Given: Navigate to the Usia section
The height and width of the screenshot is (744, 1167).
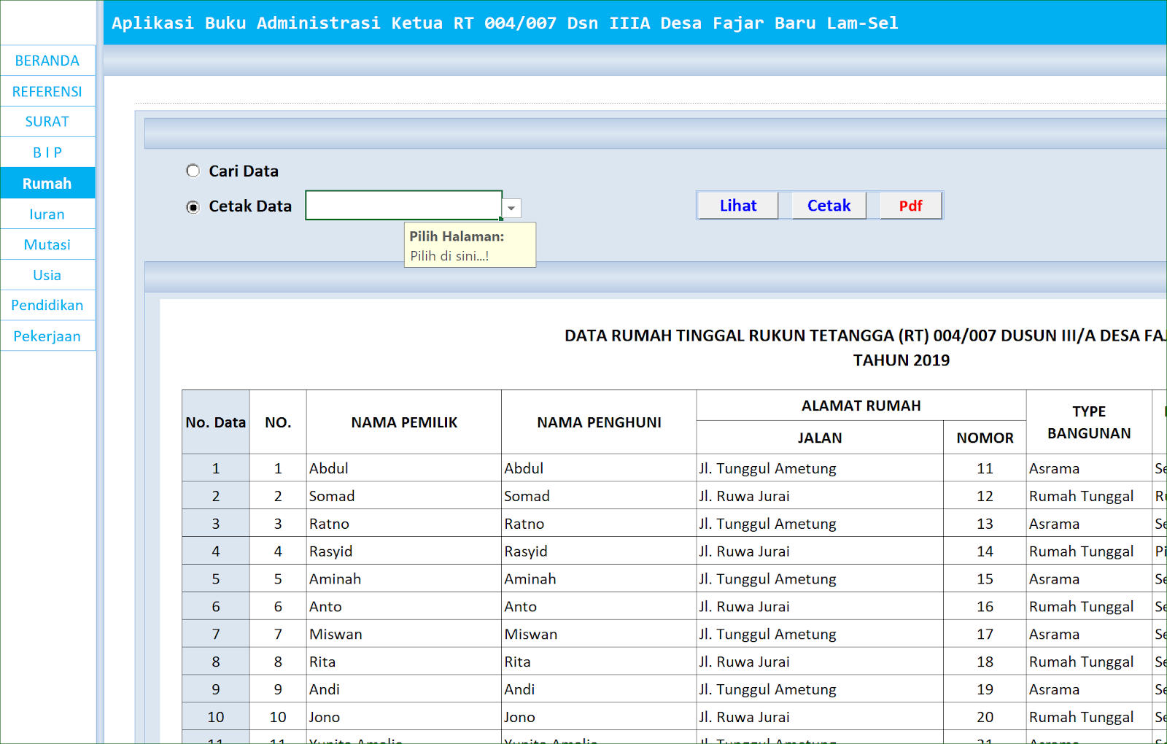Looking at the screenshot, I should 47,275.
